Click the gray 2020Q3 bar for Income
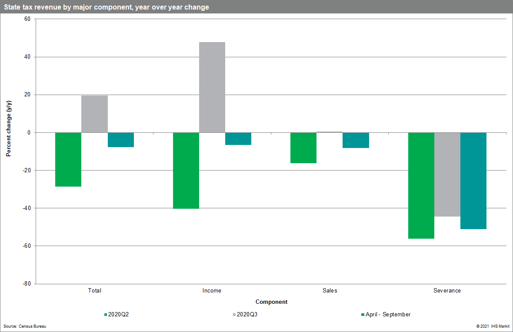Screen dimensions: 513x332 [212, 87]
